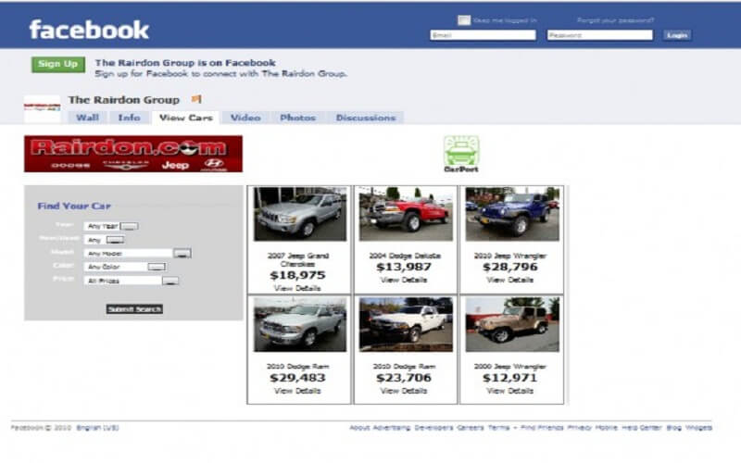Focus the Email input field

pos(483,35)
